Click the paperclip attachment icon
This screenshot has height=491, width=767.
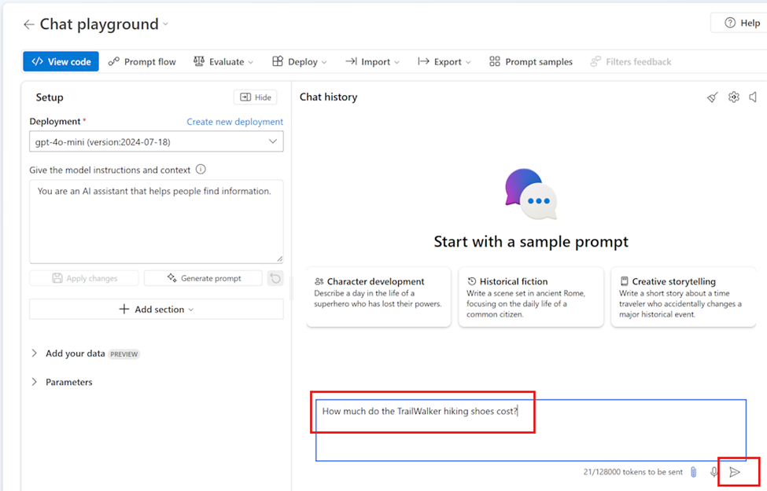point(694,472)
